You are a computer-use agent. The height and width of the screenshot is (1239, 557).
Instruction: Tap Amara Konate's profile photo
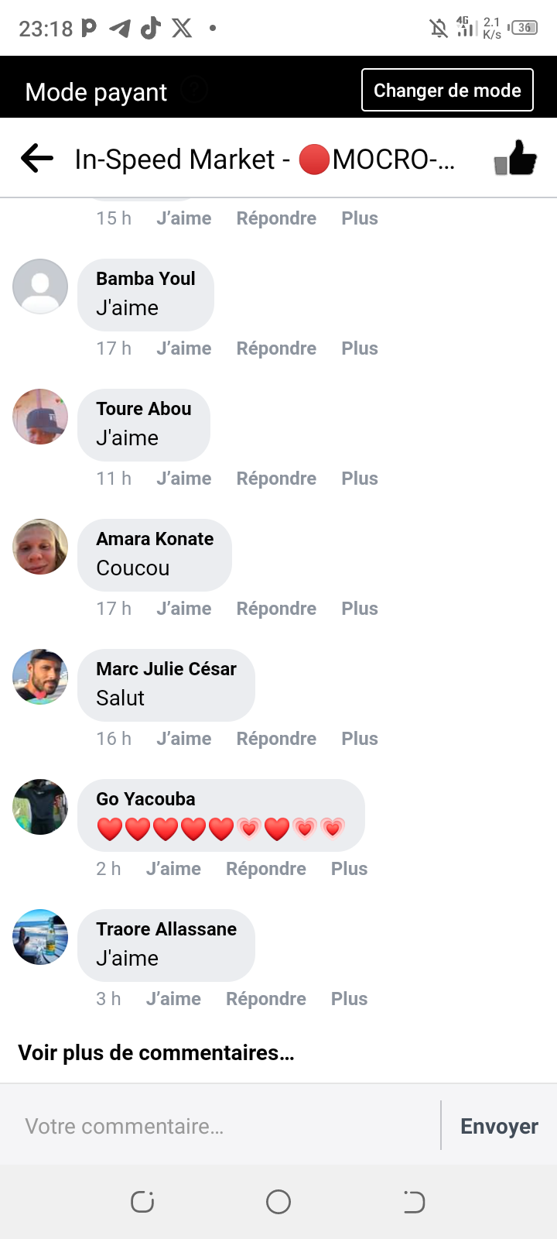tap(40, 547)
